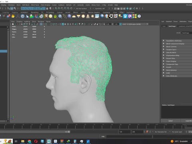Click the blue sphere material shelf icon
Image resolution: width=192 pixels, height=144 pixels.
click(x=102, y=16)
